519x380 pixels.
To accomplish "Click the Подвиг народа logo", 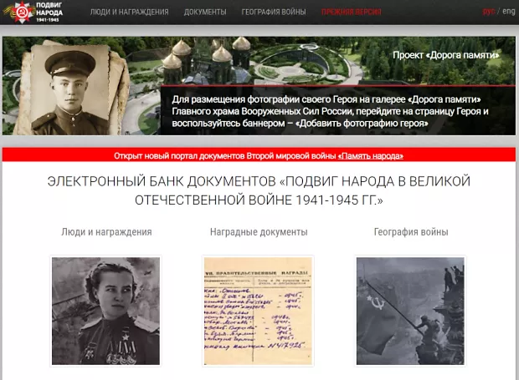I will point(33,12).
